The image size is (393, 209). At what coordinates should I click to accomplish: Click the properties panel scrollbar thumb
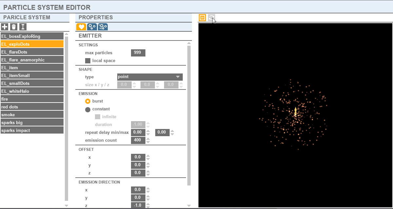click(x=189, y=116)
